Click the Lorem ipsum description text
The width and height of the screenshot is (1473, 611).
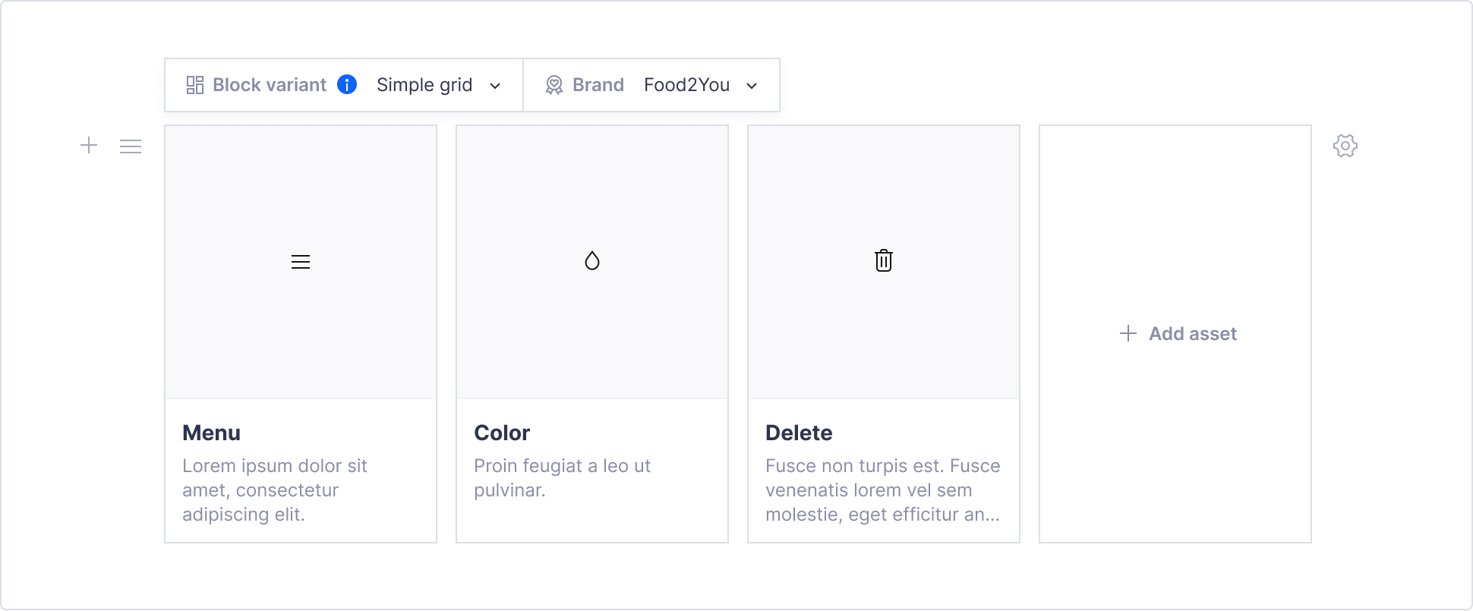[x=274, y=490]
